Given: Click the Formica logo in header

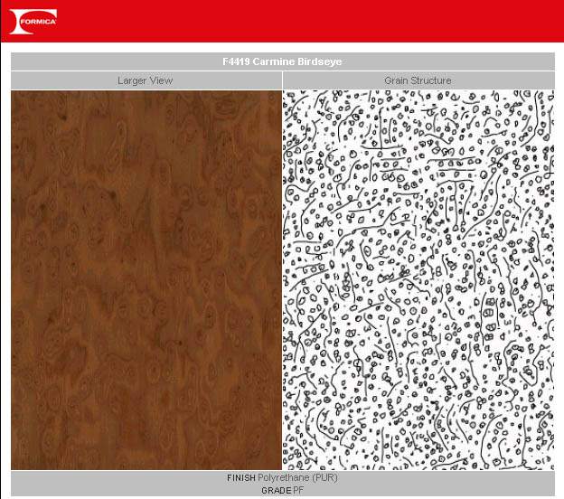Looking at the screenshot, I should tap(33, 21).
